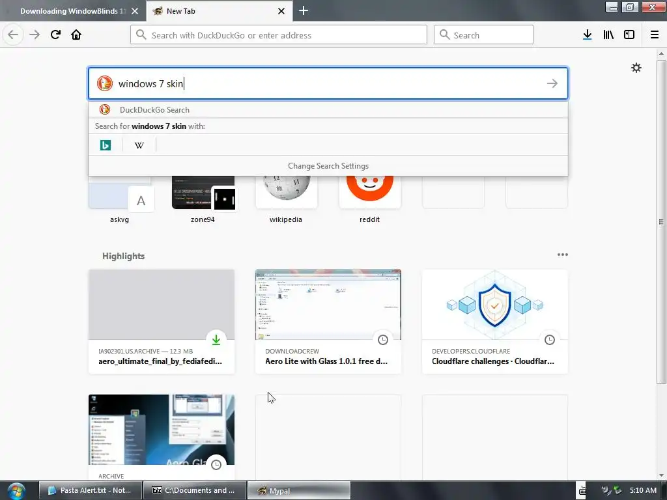Image resolution: width=667 pixels, height=500 pixels.
Task: Select the DuckDuckGo Search suggestion row
Action: tap(328, 109)
